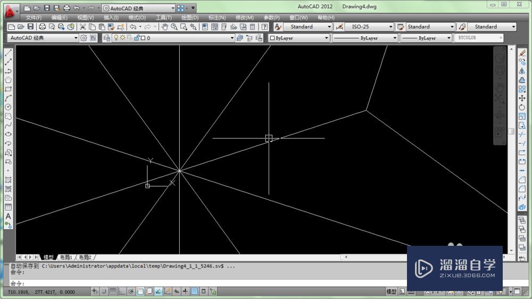Select the Line draw tool
This screenshot has width=532, height=299.
[x=8, y=53]
